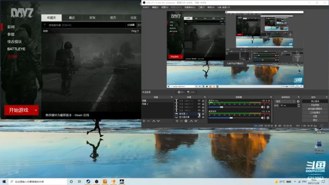
Task: Switch to 官方 tab in DayZ launcher
Action: [113, 18]
